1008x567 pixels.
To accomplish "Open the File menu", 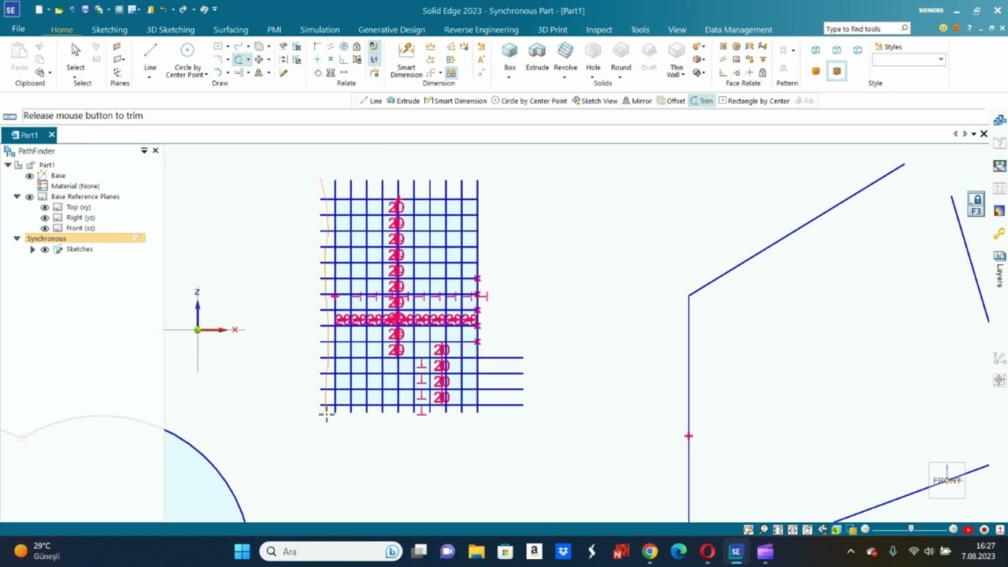I will coord(18,29).
